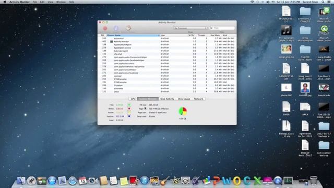Open Calendar icon in the Dock
The image size is (334, 188).
click(x=82, y=181)
